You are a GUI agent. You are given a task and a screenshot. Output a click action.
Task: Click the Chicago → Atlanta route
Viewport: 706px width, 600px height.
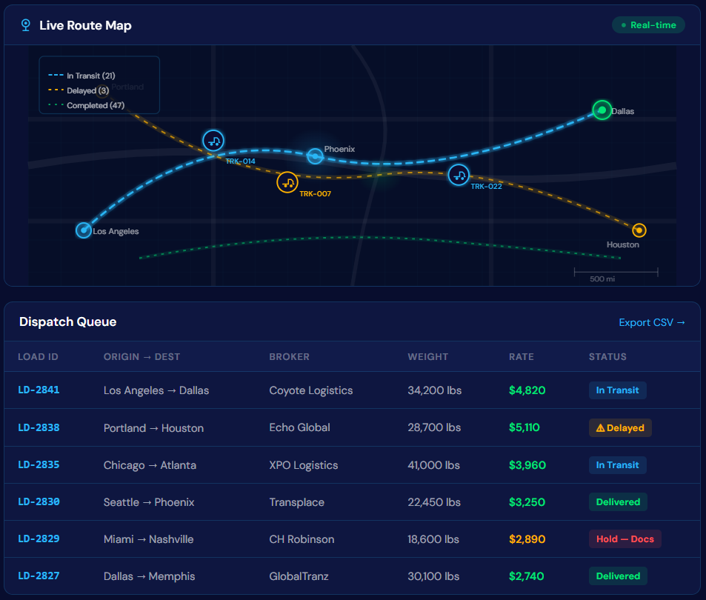[x=150, y=465]
